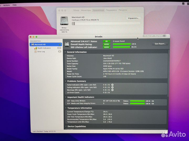189x141 pixels.
Task: Switch to Ресурсы tab in back window
Action: (123, 10)
